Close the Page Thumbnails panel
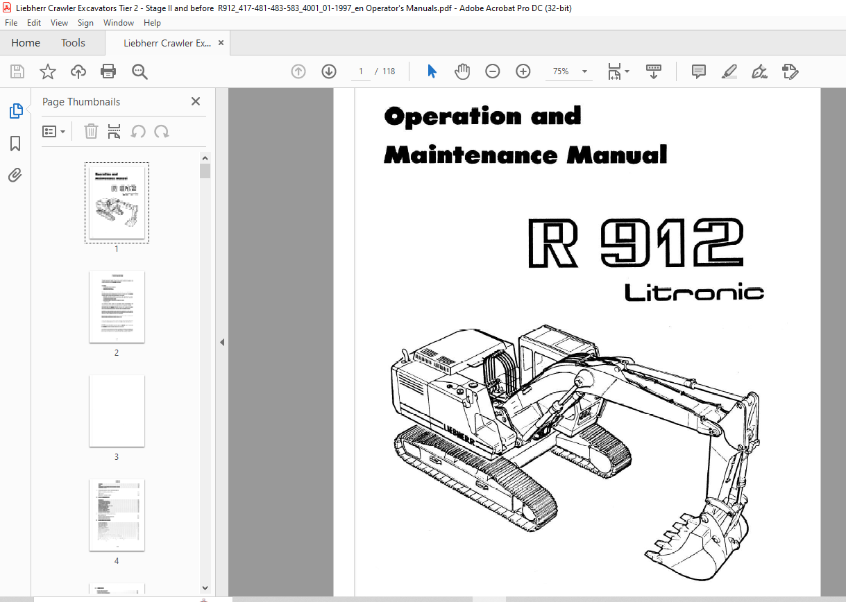This screenshot has height=602, width=846. [x=196, y=101]
